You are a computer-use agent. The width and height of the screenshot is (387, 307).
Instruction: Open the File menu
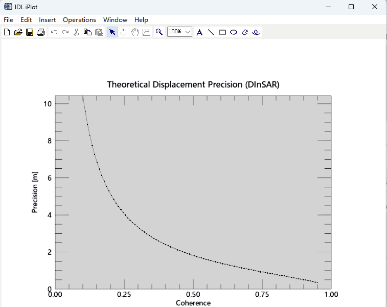[x=8, y=20]
